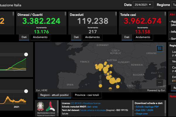Open Dati CSV / JSON link
The width and height of the screenshot is (176, 117).
(146, 110)
